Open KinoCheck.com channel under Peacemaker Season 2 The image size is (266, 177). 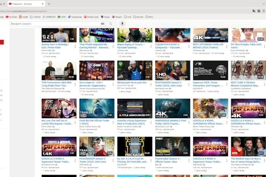(x=161, y=88)
